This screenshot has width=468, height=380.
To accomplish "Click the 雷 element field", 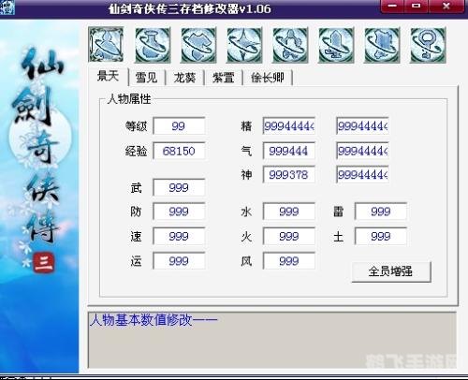I will pos(381,212).
